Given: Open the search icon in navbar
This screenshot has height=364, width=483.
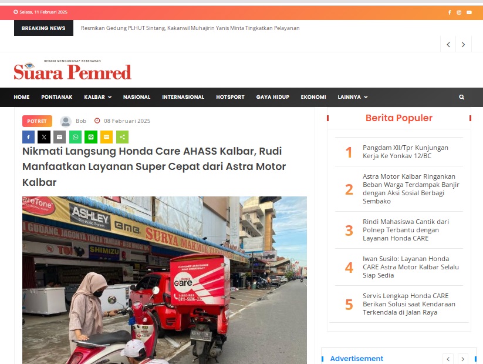Looking at the screenshot, I should point(461,97).
